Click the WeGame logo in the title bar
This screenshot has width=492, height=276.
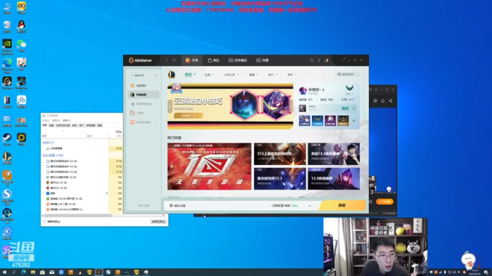140,60
